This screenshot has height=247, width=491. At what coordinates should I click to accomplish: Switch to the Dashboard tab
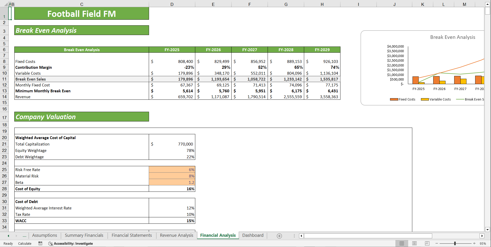coord(253,235)
